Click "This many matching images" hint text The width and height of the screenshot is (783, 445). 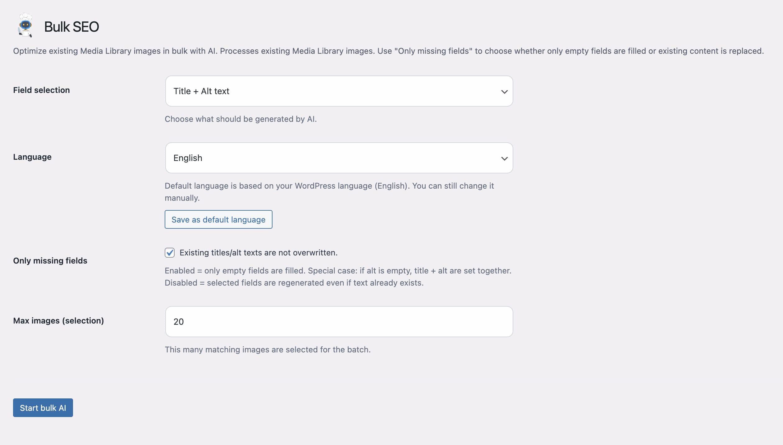click(x=268, y=350)
